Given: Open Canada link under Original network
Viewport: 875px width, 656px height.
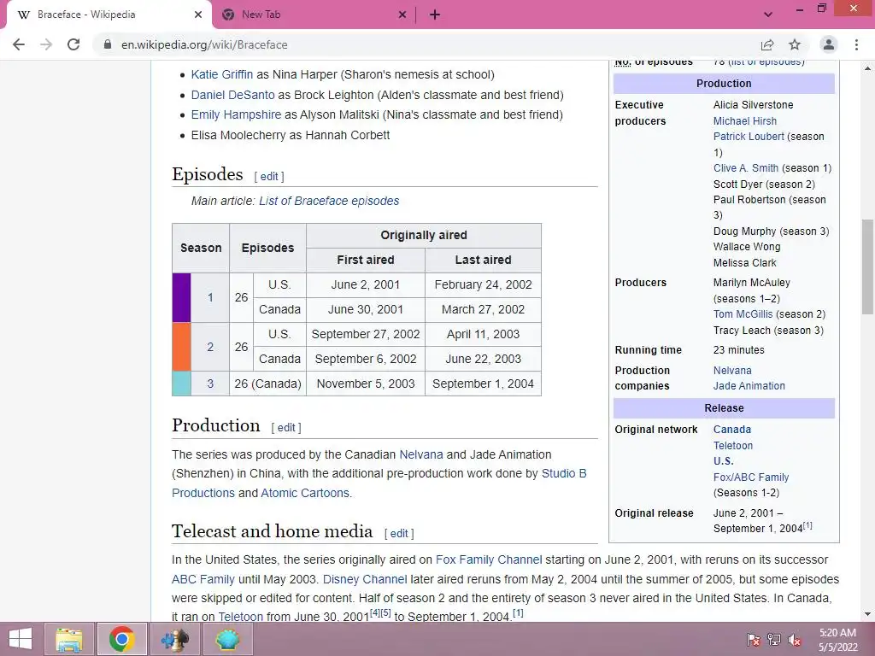Looking at the screenshot, I should [x=732, y=430].
